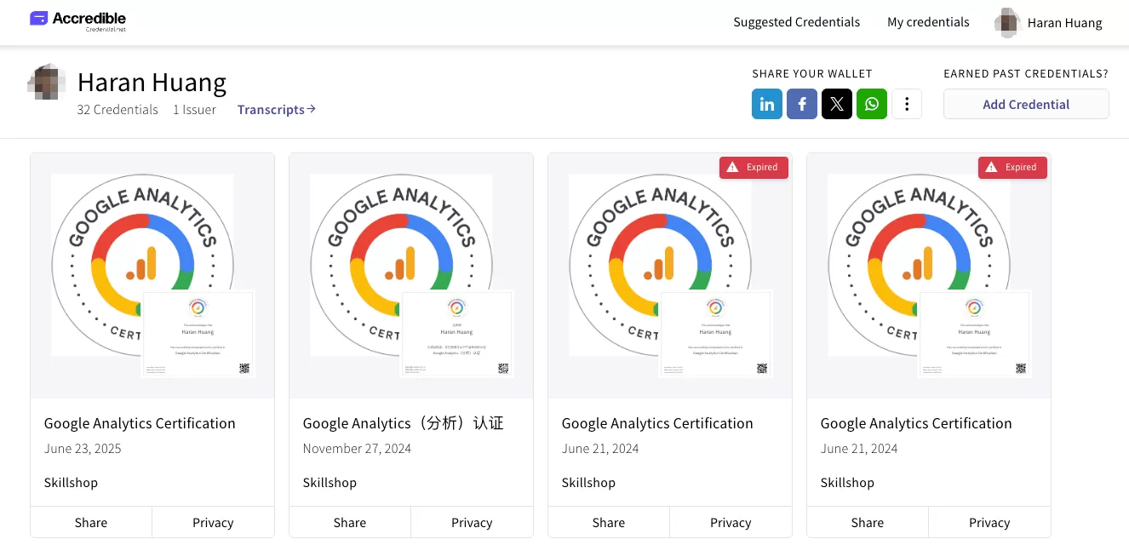Click the 1 Issuer count
The width and height of the screenshot is (1129, 545).
click(194, 110)
